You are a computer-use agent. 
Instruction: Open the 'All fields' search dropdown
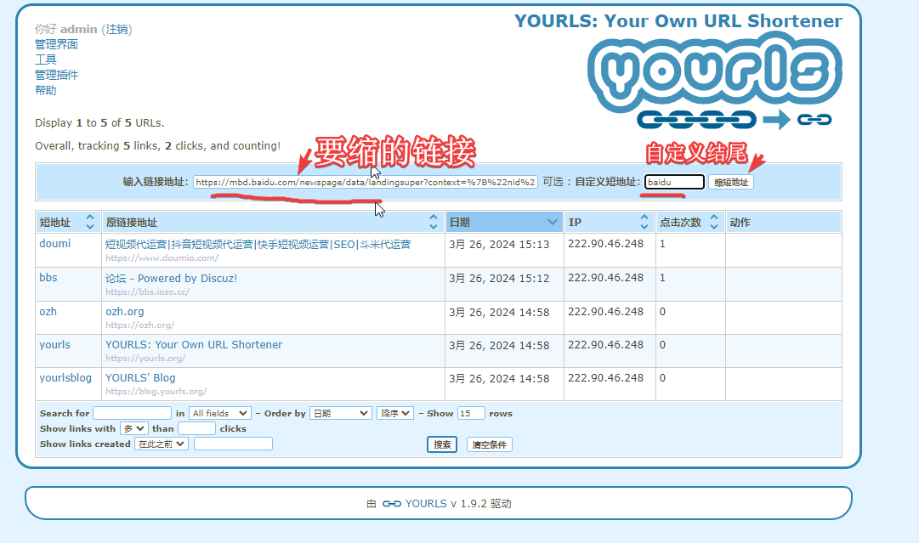pyautogui.click(x=219, y=414)
